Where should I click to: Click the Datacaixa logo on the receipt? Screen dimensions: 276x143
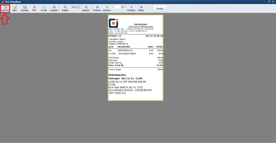(x=113, y=23)
